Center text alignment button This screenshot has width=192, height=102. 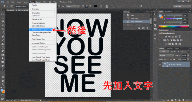[87, 6]
